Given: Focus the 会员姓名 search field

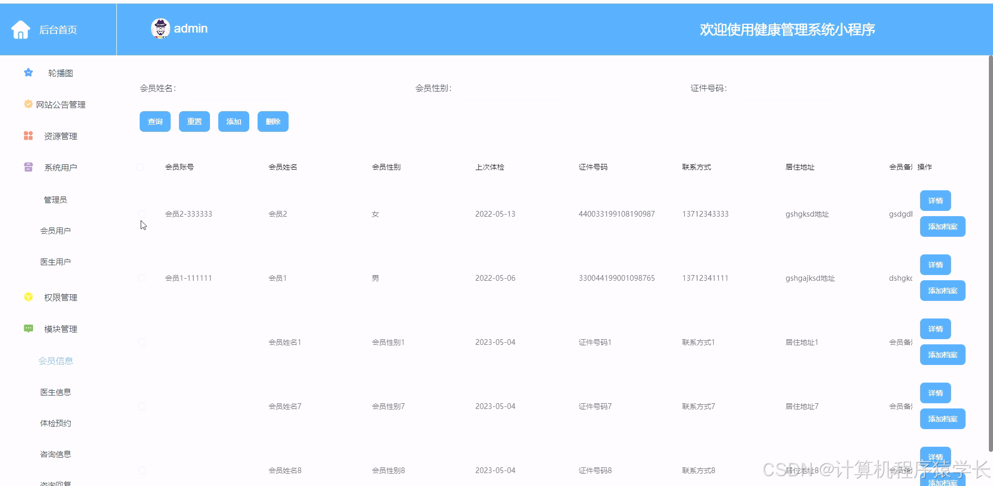Looking at the screenshot, I should pyautogui.click(x=238, y=88).
